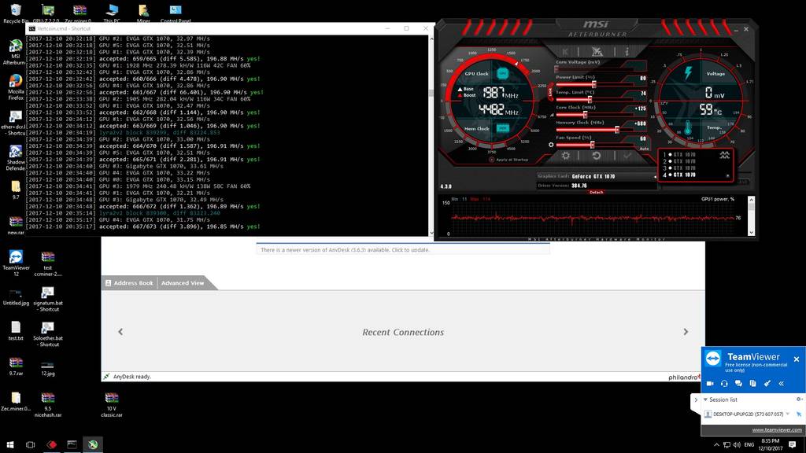
Task: Open signatum.bat shortcut on desktop
Action: click(x=48, y=299)
